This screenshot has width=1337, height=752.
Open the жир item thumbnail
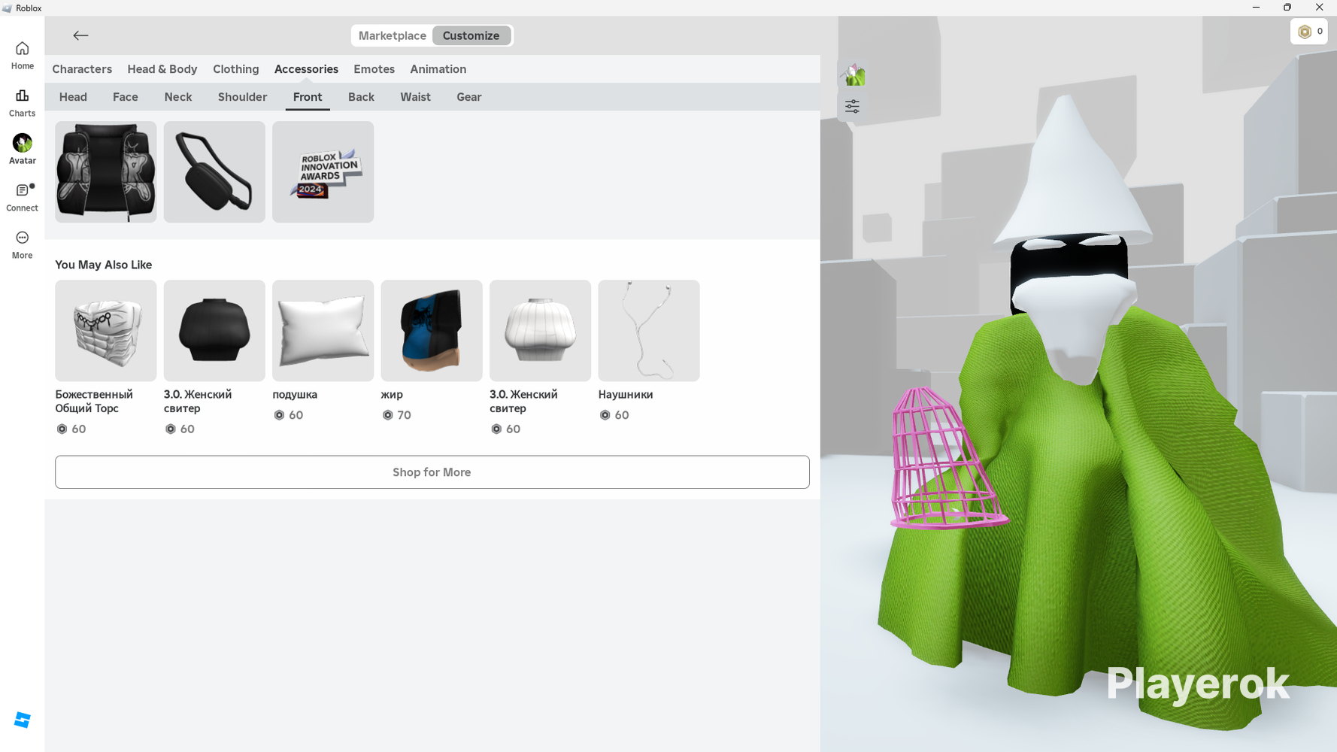(x=432, y=331)
